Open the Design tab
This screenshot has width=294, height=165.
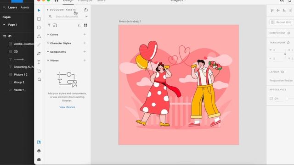68,1
